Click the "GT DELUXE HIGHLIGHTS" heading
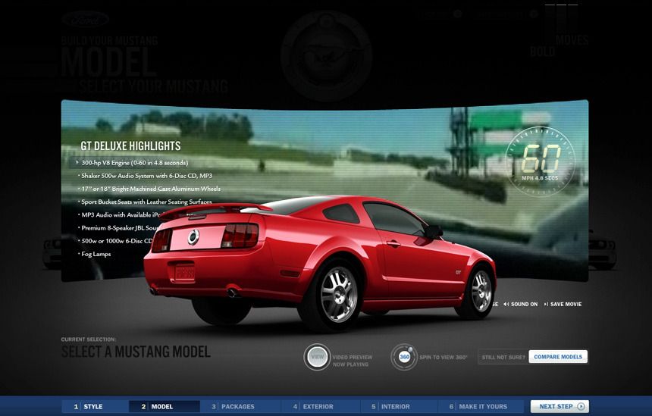The width and height of the screenshot is (652, 416). pos(130,146)
